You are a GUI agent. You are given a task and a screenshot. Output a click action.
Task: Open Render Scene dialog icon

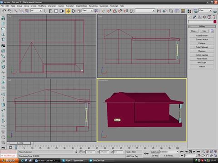tap(195, 11)
